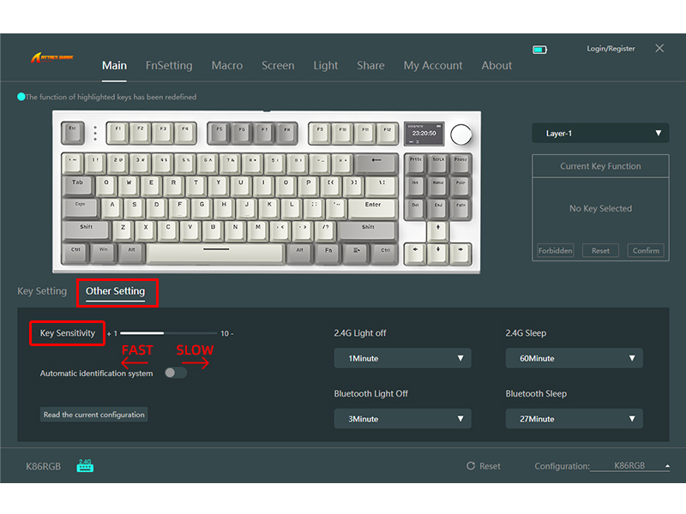Screen dimensions: 686x514
Task: Open the Macro tab
Action: [x=227, y=66]
